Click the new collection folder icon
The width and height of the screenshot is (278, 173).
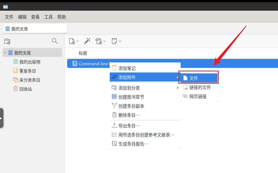tap(7, 41)
